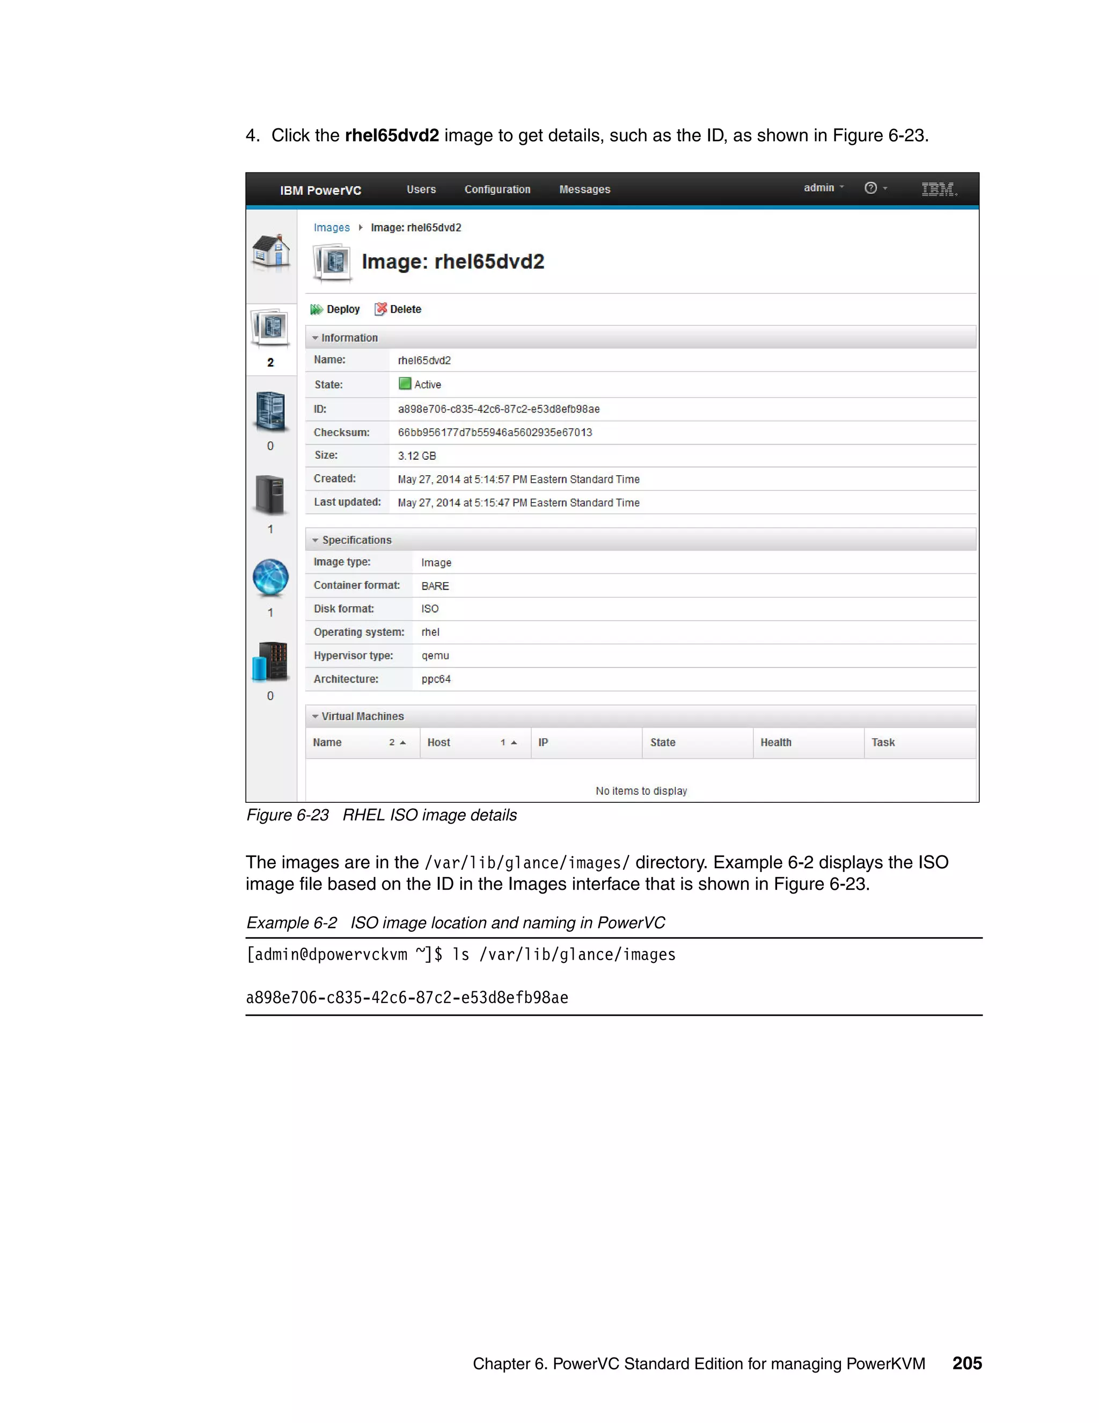Image resolution: width=1099 pixels, height=1423 pixels.
Task: Open the Configuration menu
Action: (x=497, y=190)
